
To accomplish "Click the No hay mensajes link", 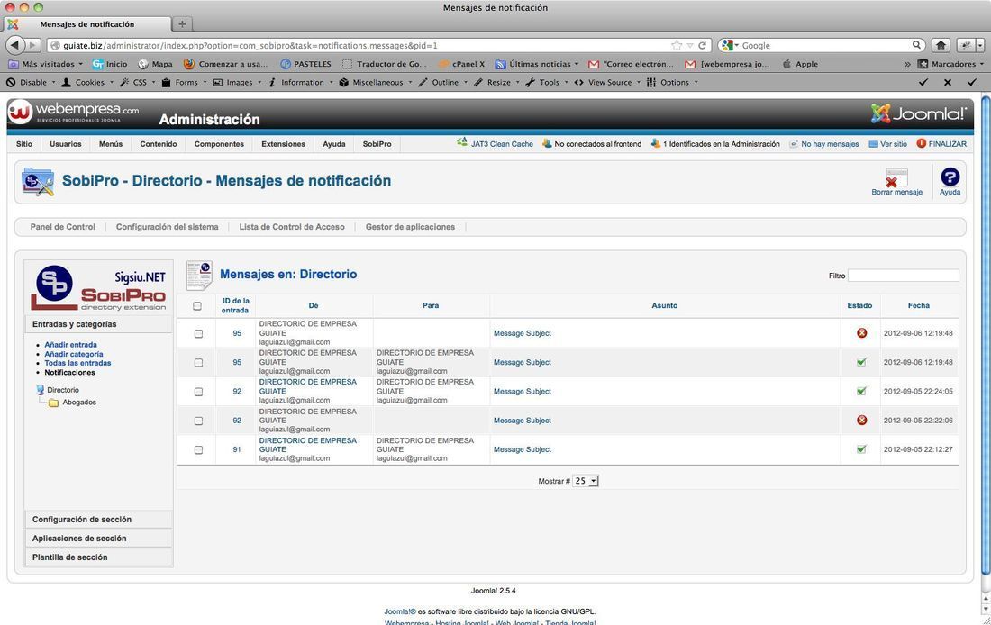I will pyautogui.click(x=830, y=144).
